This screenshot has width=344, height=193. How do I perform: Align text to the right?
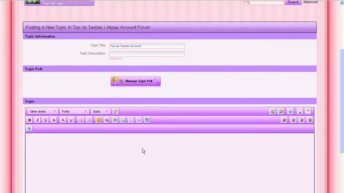click(310, 120)
